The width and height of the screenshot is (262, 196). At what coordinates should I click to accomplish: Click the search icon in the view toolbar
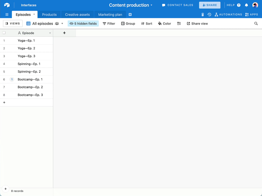pos(256,23)
